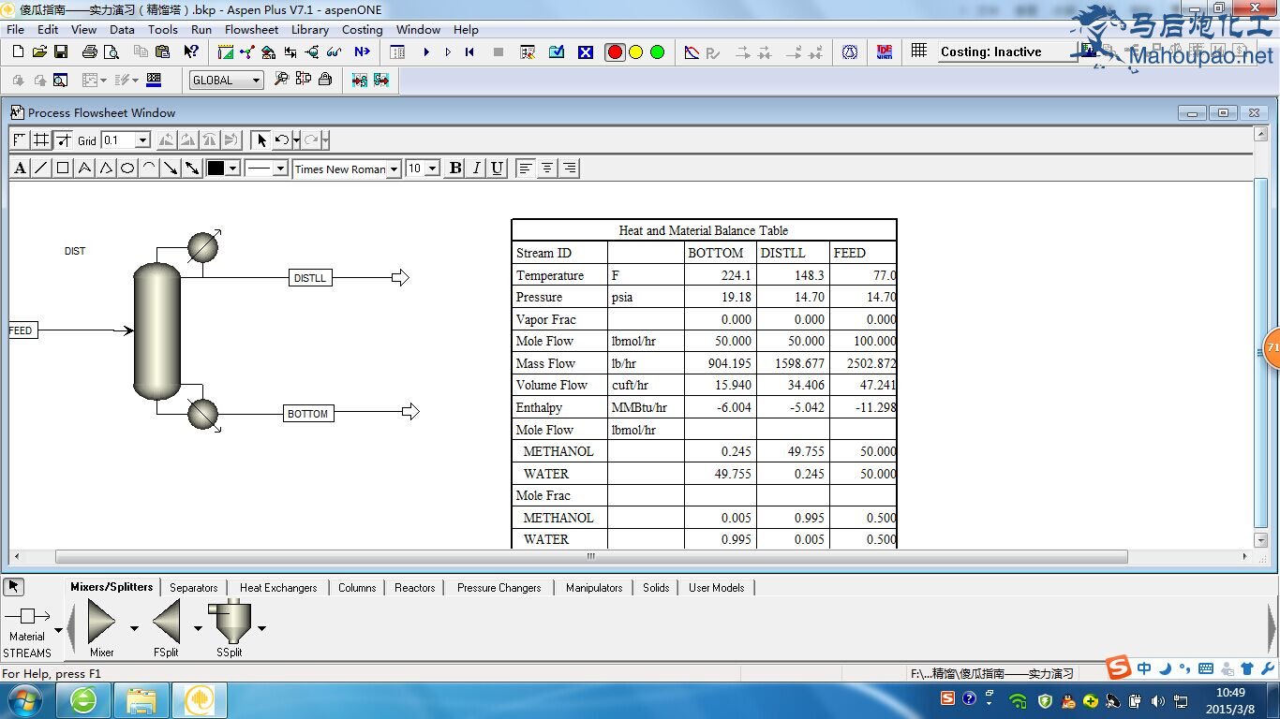Select the arrow pointer tool in draw toolbar
This screenshot has width=1280, height=719.
(x=261, y=139)
